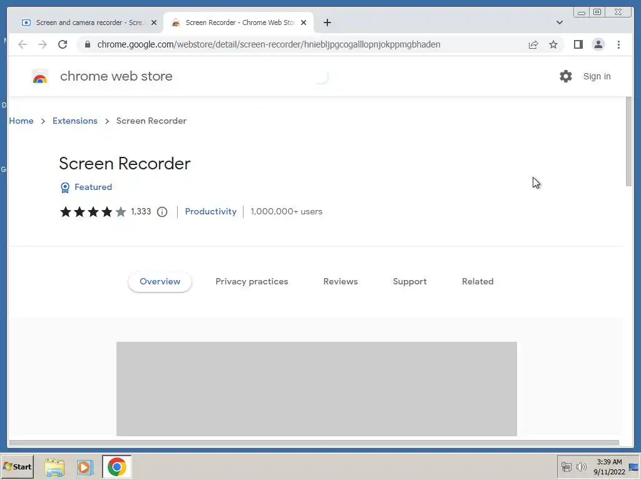Screen dimensions: 641x480
Task: Share this page via share icon
Action: click(533, 44)
